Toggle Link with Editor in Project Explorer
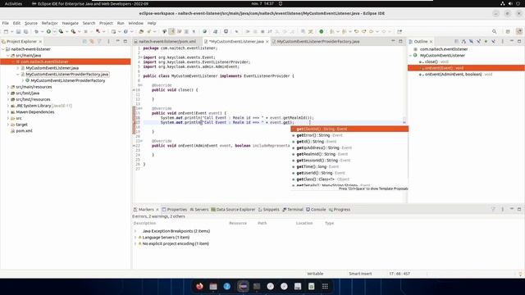525x295 pixels. 92,42
